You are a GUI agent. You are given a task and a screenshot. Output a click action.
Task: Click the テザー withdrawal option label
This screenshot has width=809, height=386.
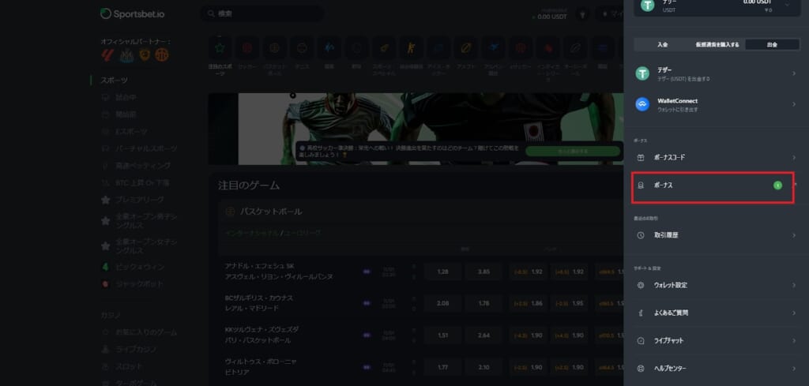pyautogui.click(x=664, y=69)
